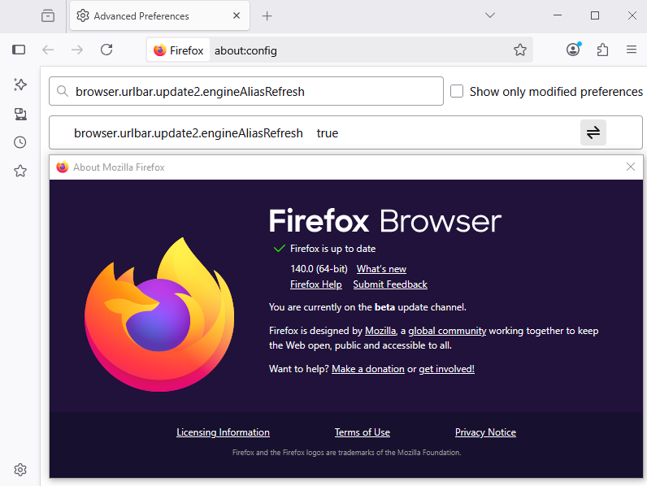Screen dimensions: 647x486
Task: Follow the Mozilla link
Action: 380,331
